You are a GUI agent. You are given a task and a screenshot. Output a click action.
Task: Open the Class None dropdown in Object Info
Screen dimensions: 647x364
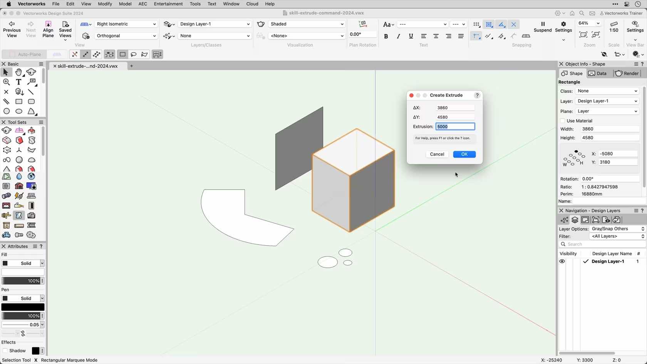coord(607,91)
